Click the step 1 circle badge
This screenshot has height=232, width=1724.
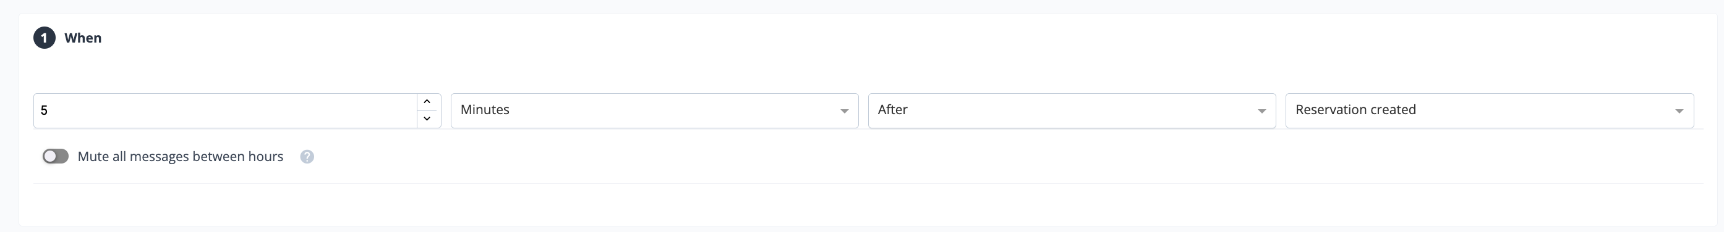click(x=44, y=38)
